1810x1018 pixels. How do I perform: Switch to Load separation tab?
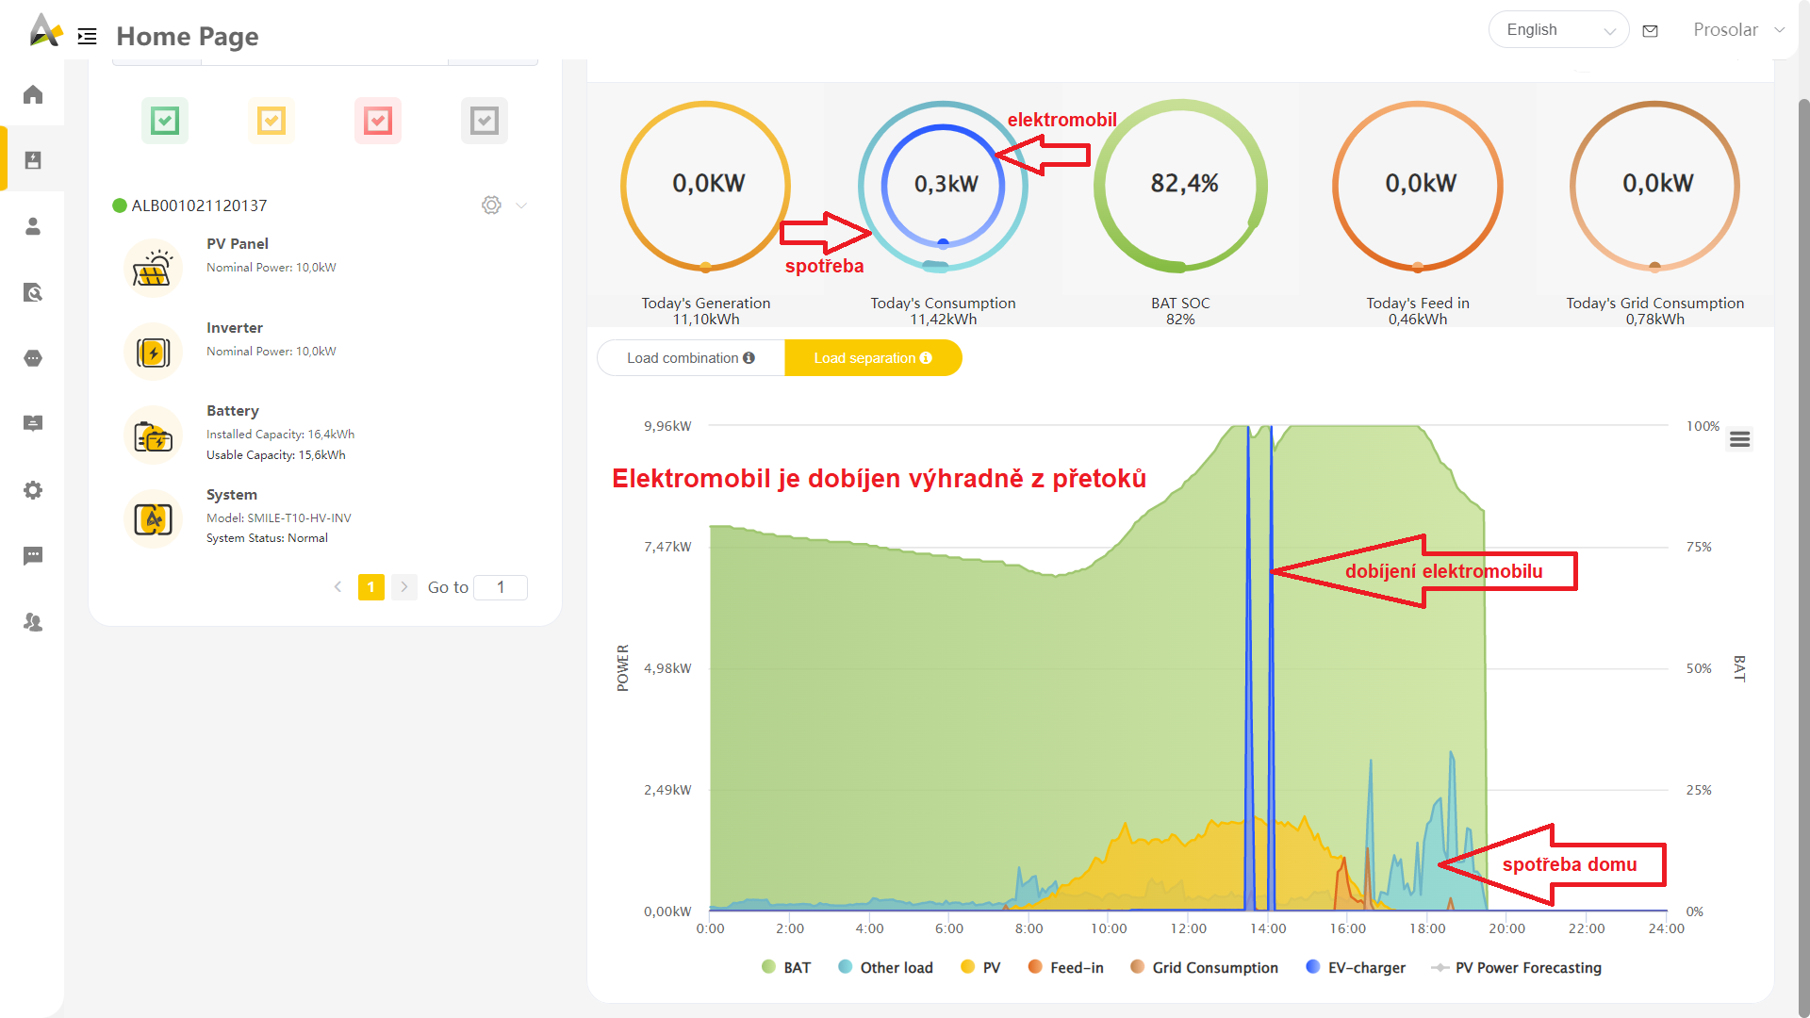pyautogui.click(x=873, y=358)
